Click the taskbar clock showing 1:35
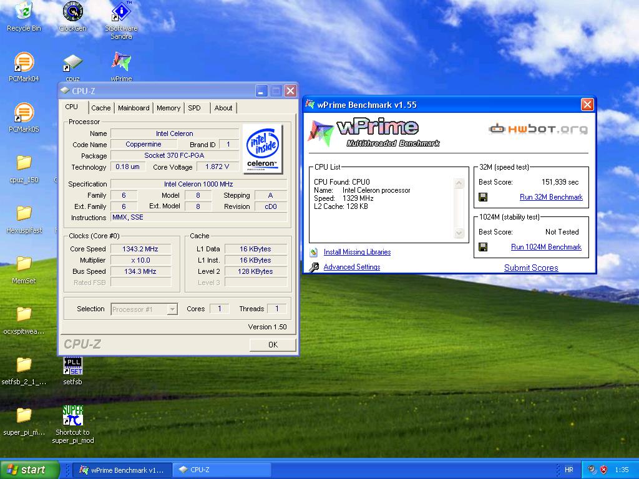Viewport: 639px width, 479px height. coord(622,470)
